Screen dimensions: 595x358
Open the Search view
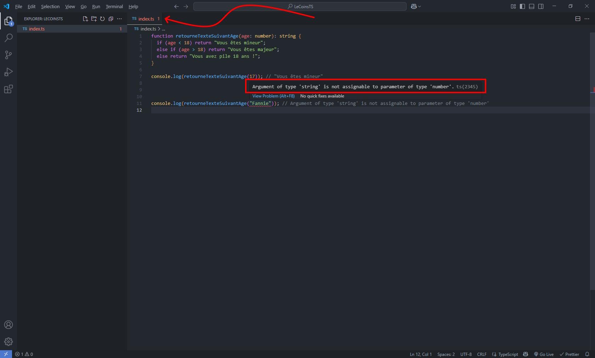tap(8, 38)
